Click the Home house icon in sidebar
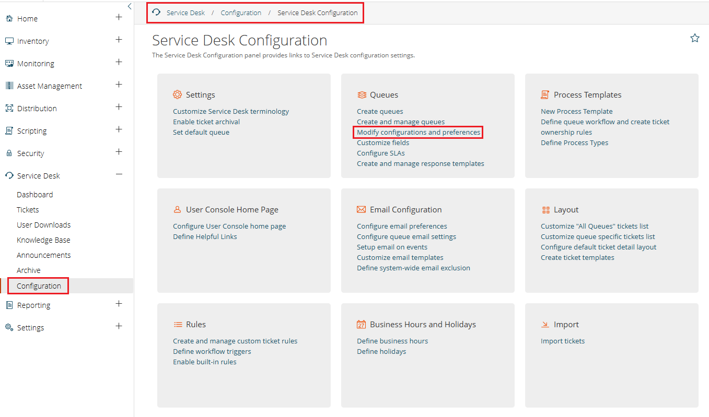Viewport: 709px width, 417px height. click(9, 19)
